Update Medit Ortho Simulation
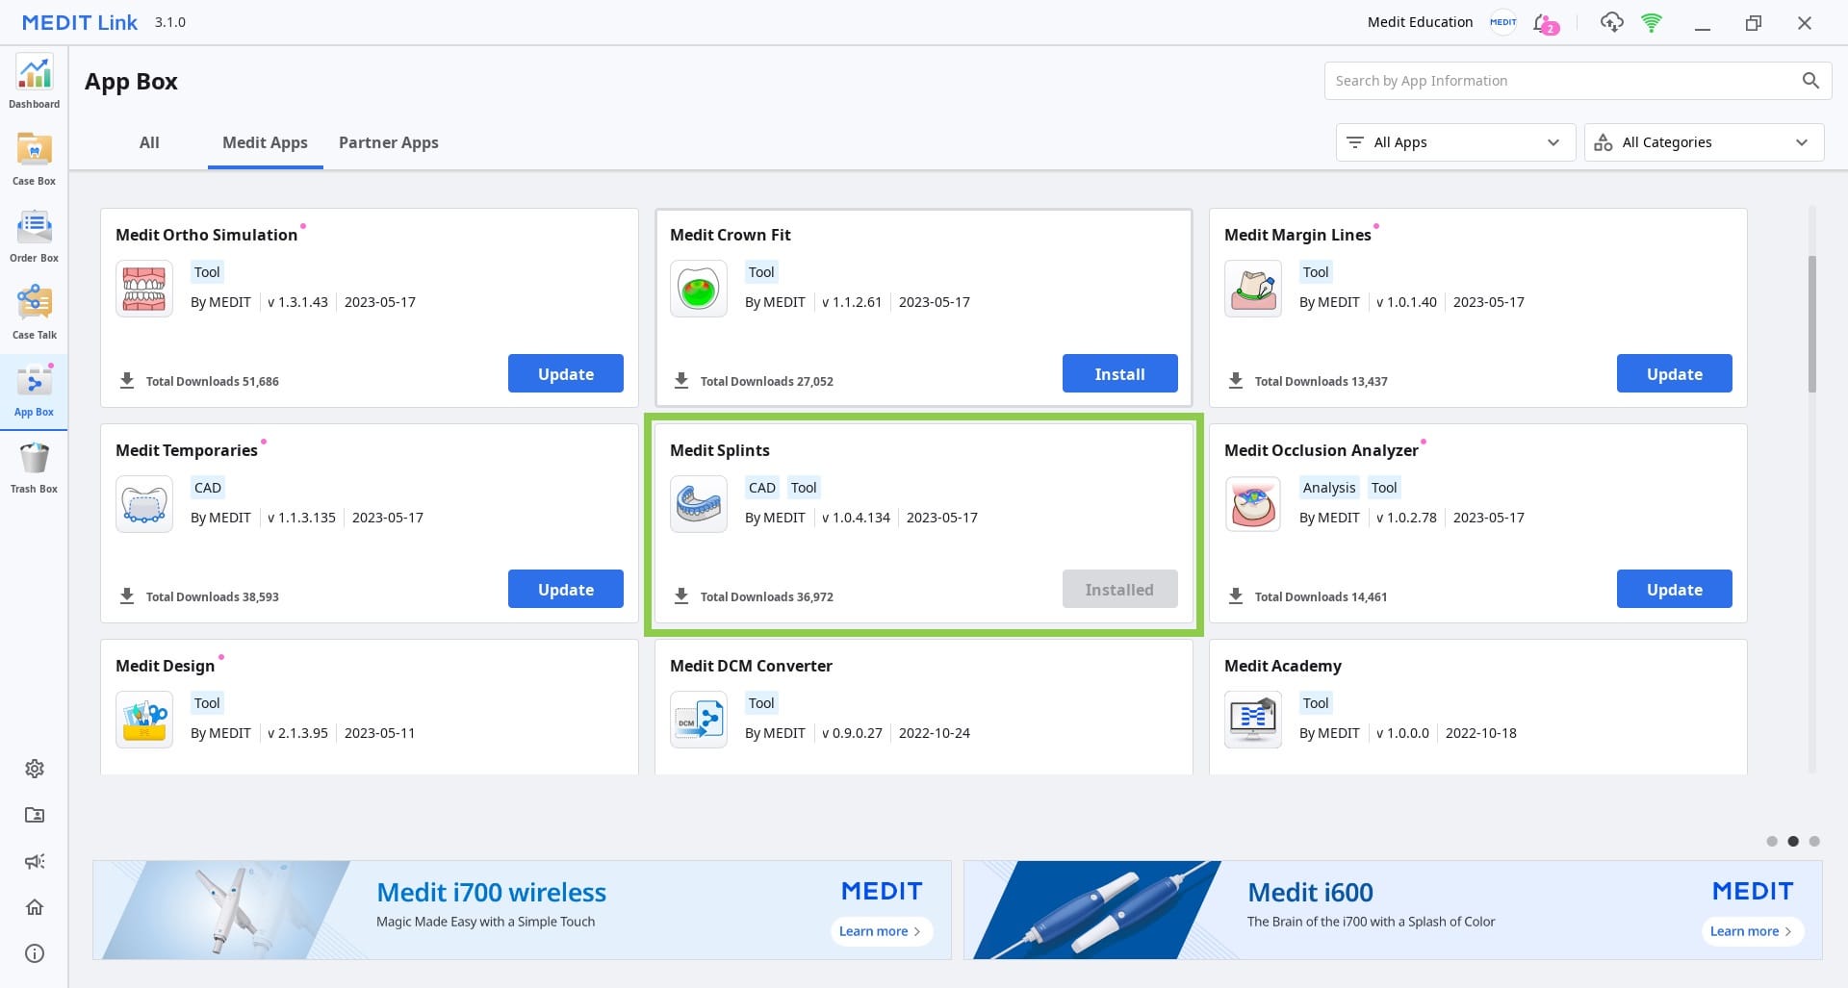 coord(566,373)
